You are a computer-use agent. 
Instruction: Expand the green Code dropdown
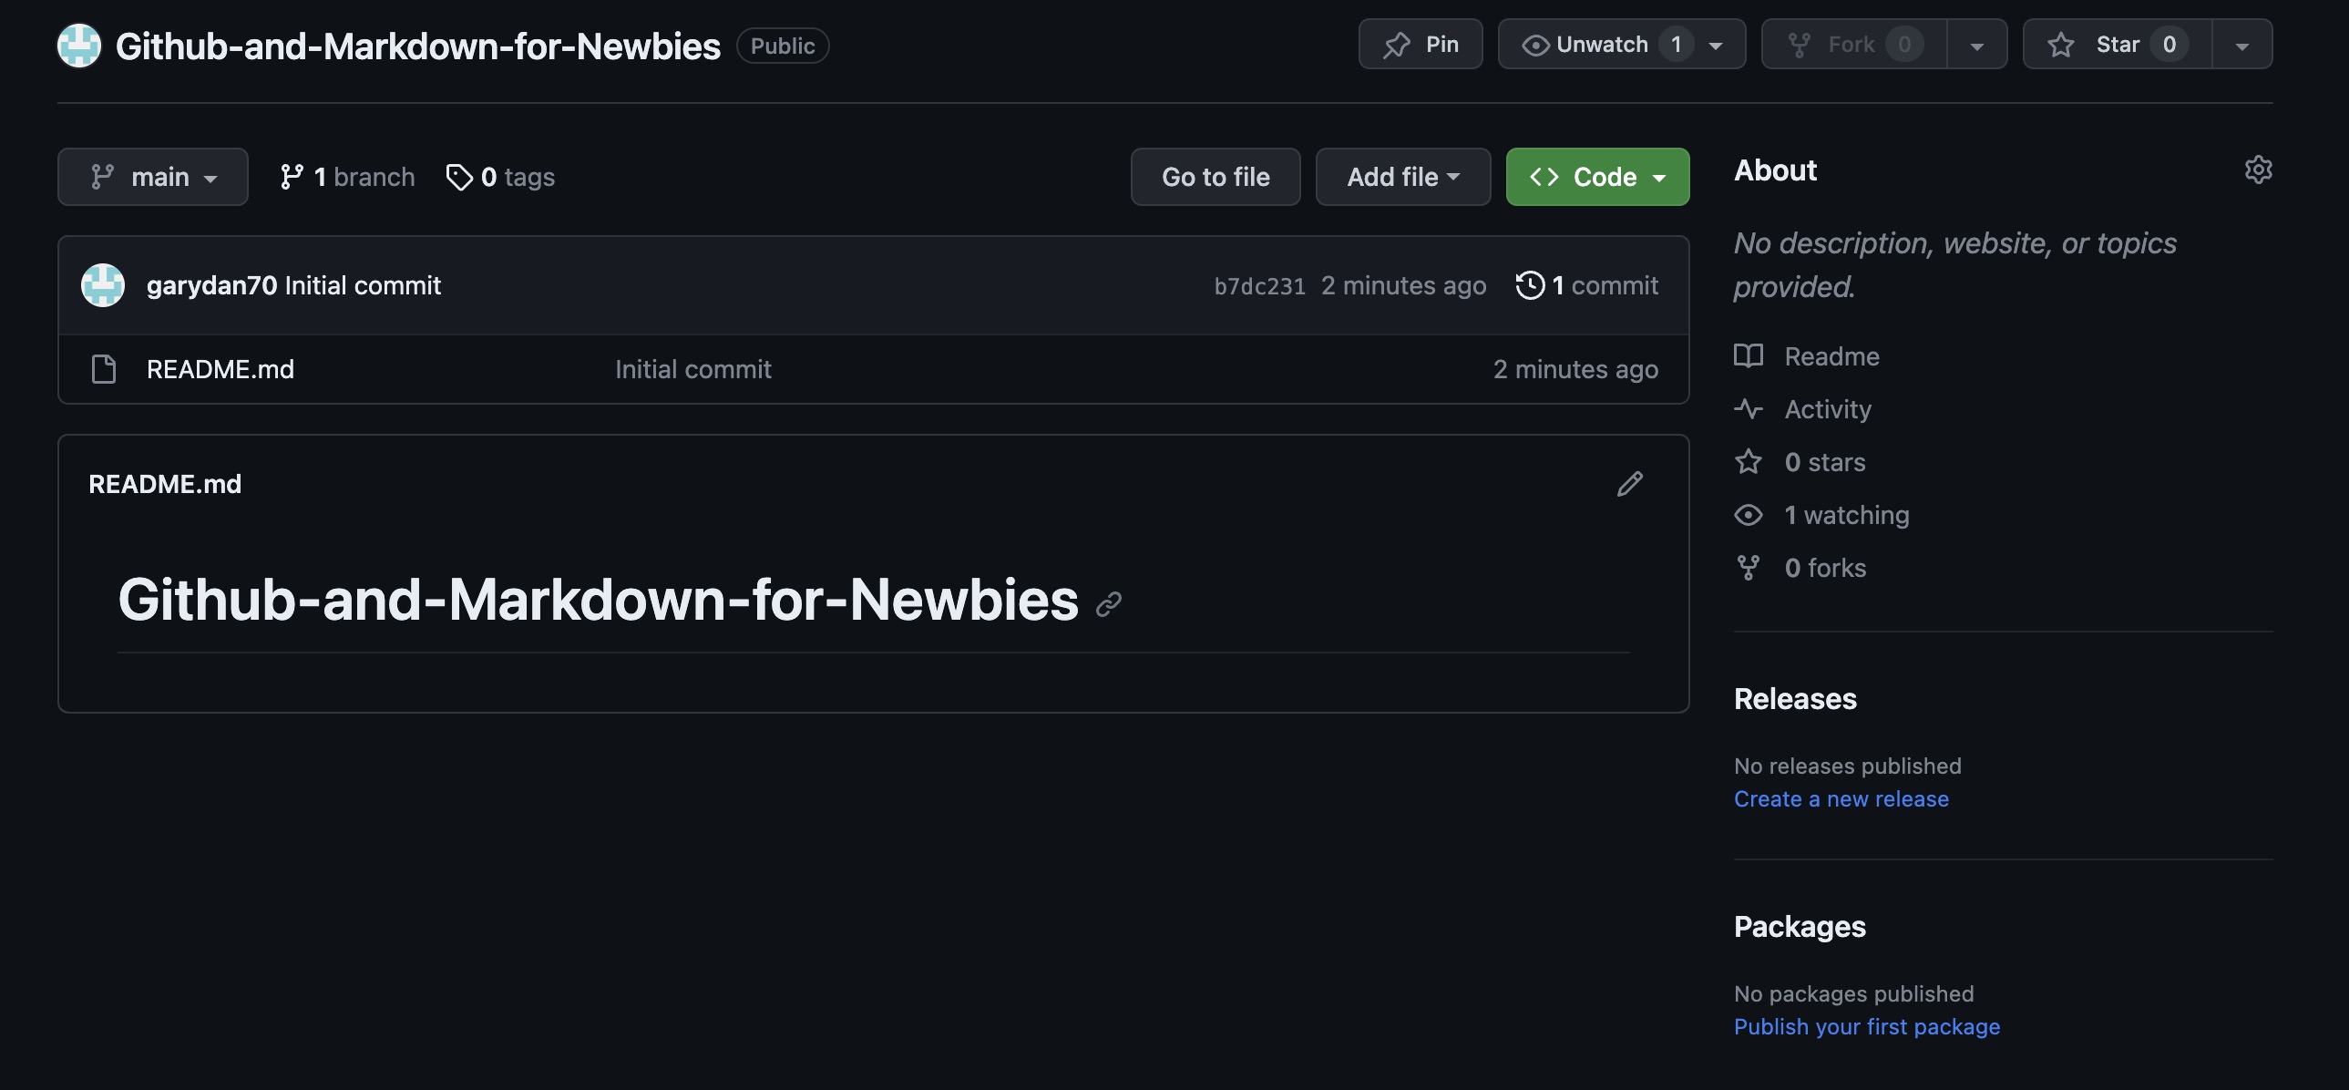pos(1596,176)
